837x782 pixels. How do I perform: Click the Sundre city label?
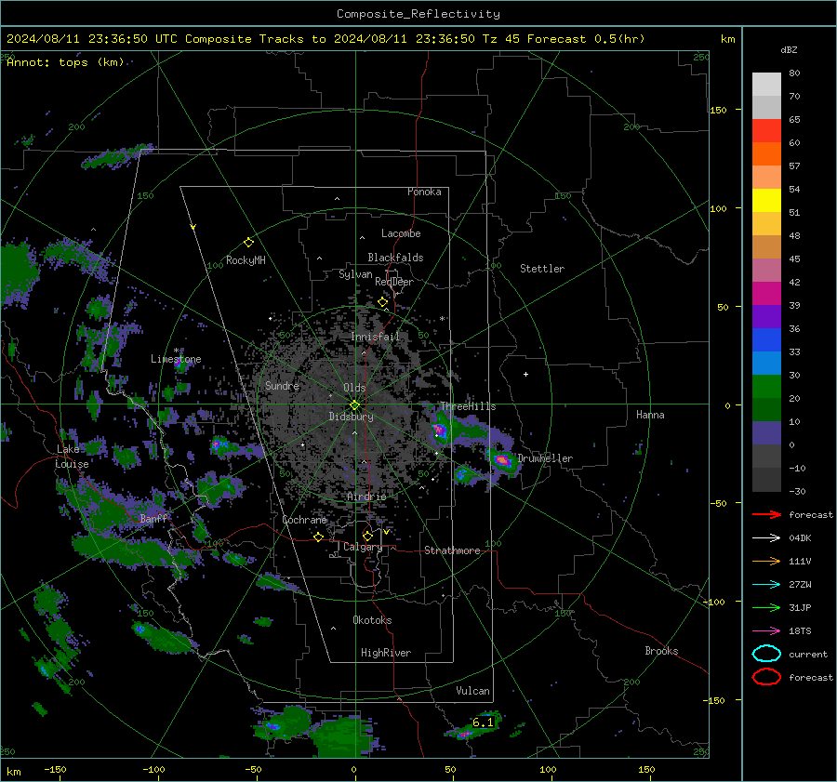[x=282, y=386]
